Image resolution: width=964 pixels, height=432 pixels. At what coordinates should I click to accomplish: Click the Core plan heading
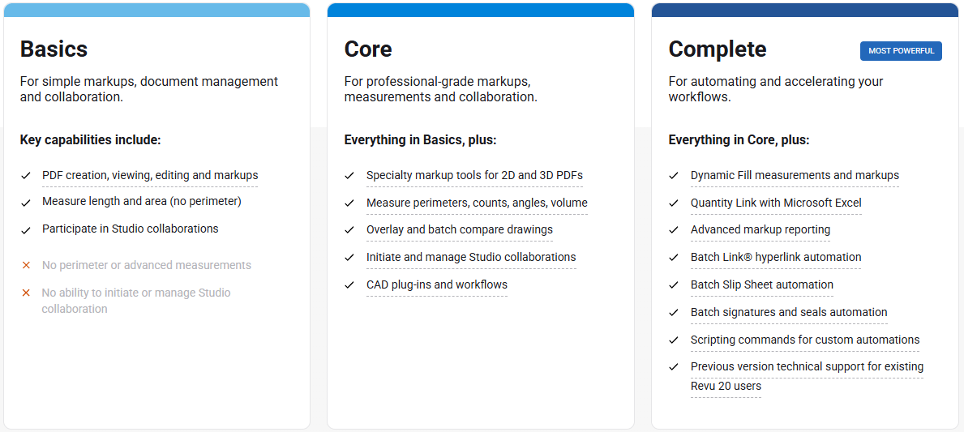(x=368, y=49)
